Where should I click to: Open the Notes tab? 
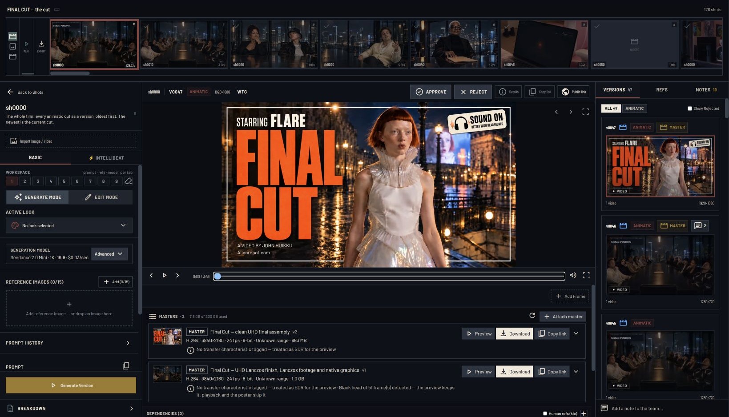pyautogui.click(x=706, y=90)
